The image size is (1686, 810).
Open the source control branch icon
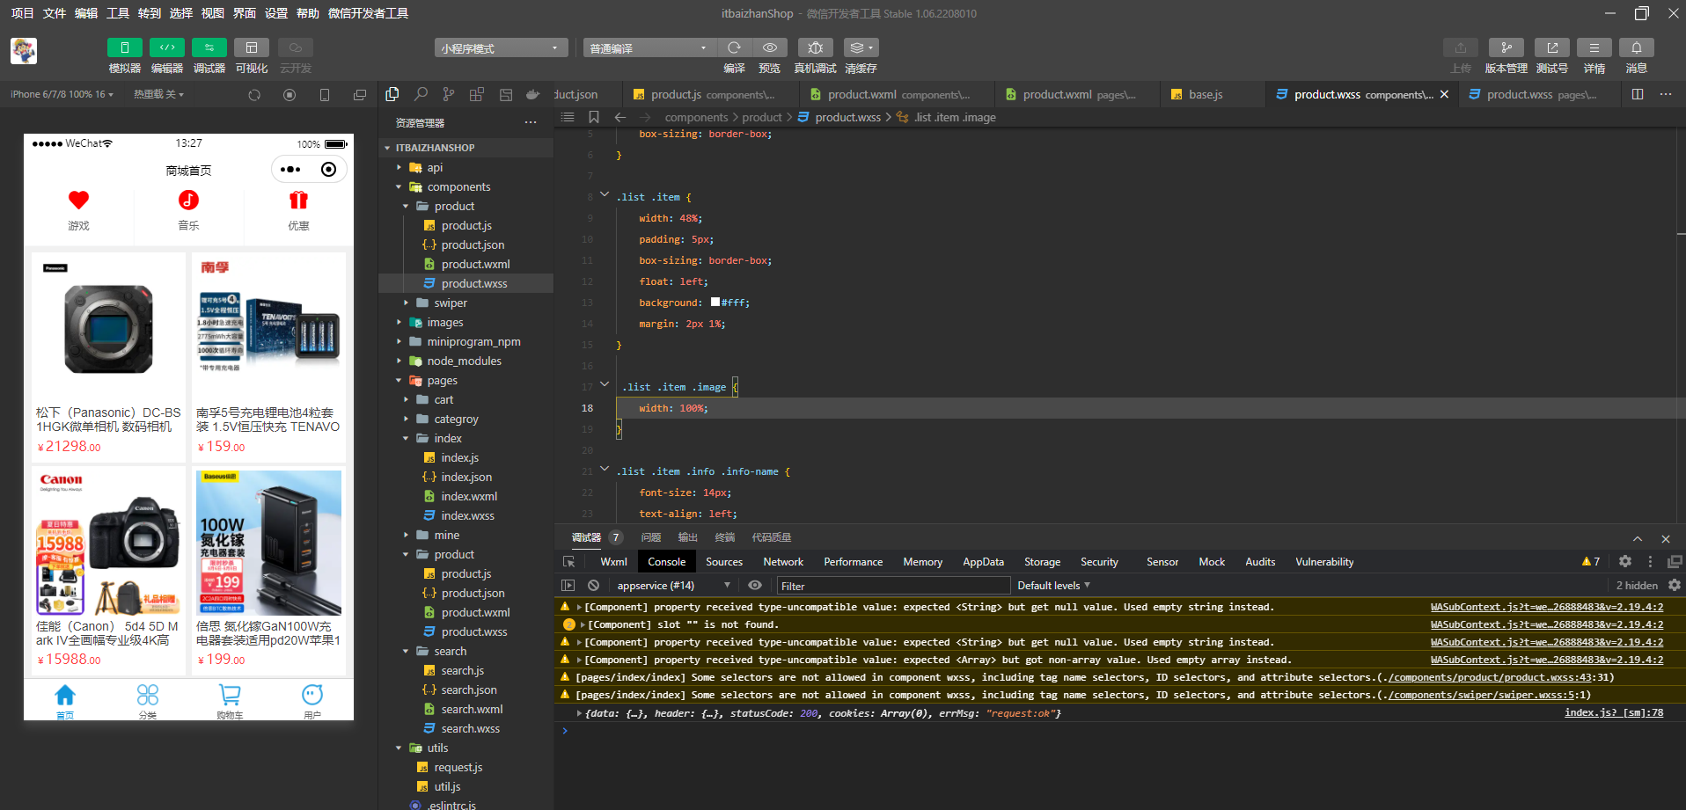click(449, 94)
